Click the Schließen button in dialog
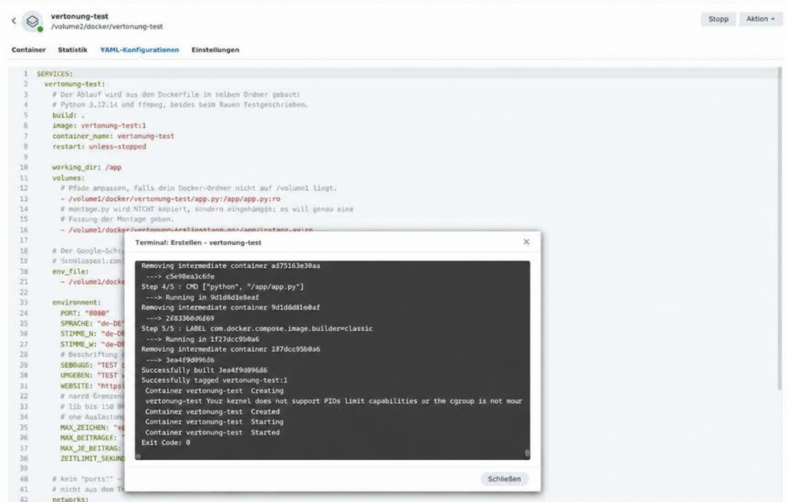The height and width of the screenshot is (502, 787). pyautogui.click(x=504, y=479)
